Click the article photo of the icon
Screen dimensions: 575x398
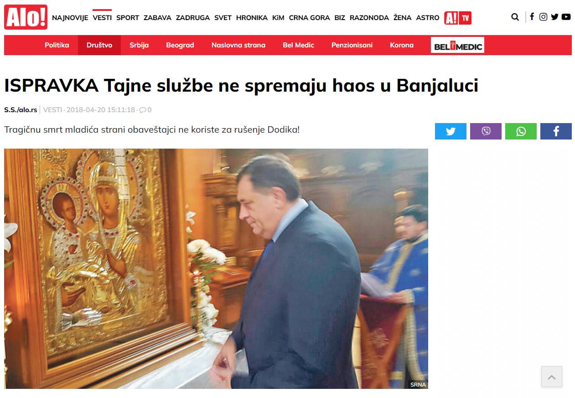(x=216, y=269)
